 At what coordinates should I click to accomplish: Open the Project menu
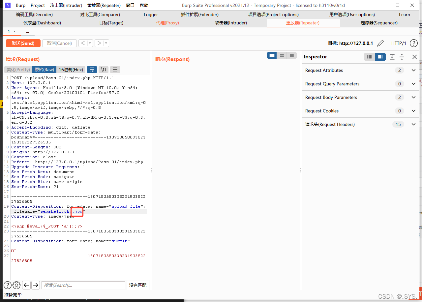point(38,5)
